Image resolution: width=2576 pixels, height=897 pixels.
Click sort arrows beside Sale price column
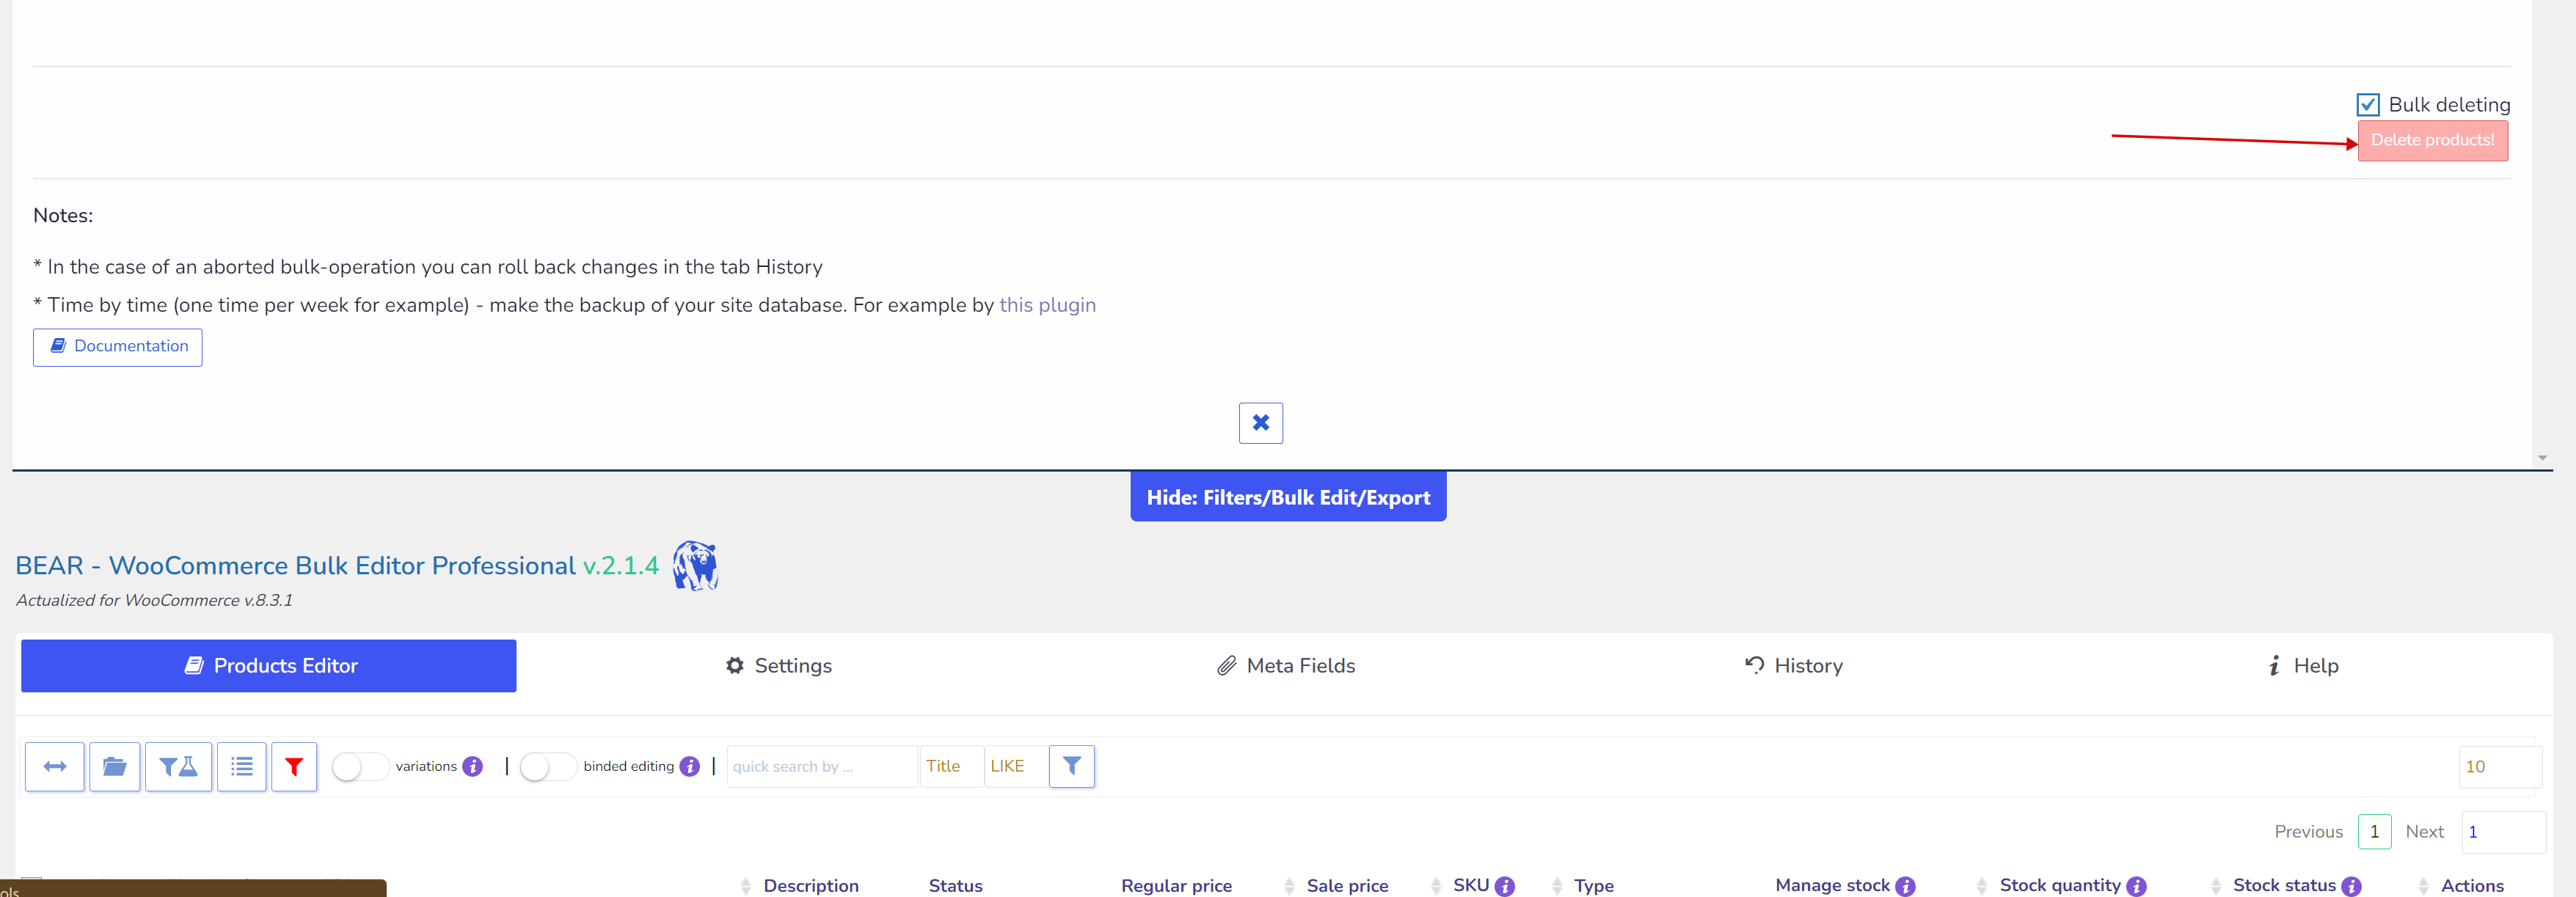(1290, 886)
